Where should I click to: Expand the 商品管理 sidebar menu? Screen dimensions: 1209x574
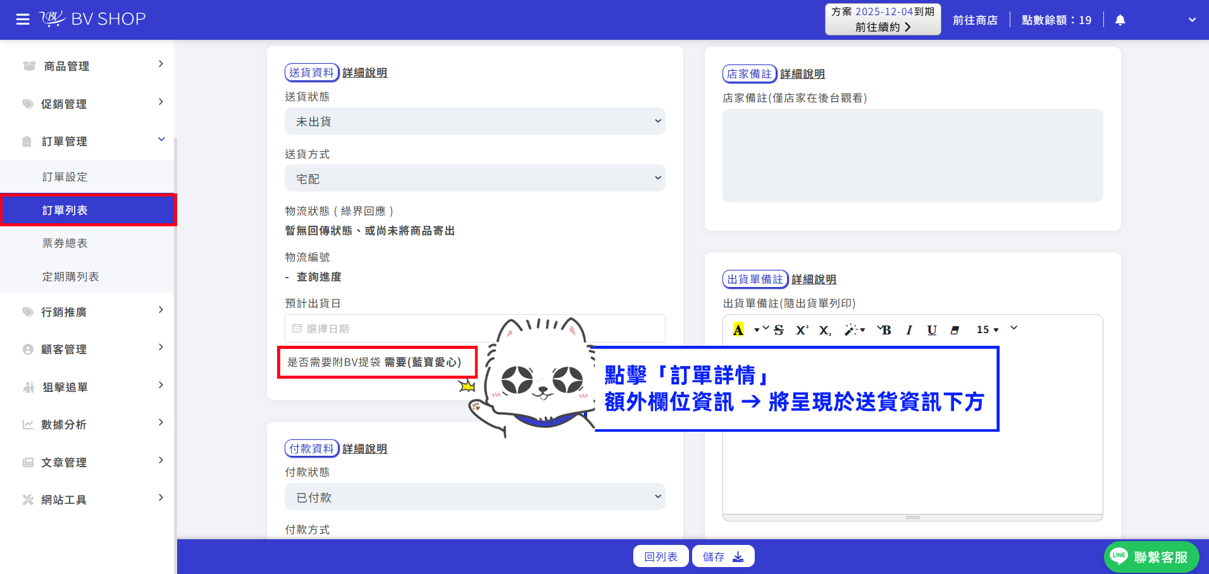tap(87, 66)
